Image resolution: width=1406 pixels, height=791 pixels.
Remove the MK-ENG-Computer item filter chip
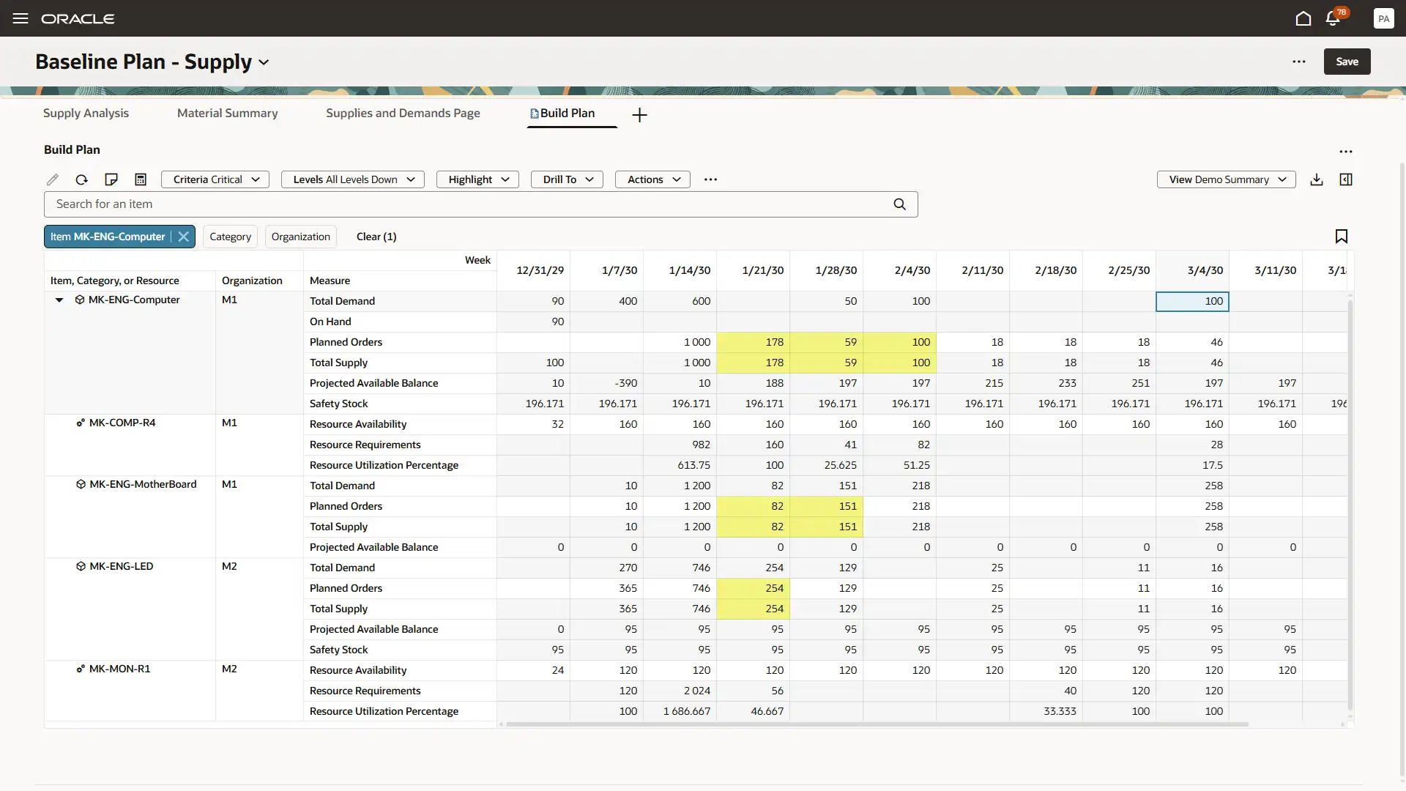click(x=184, y=237)
